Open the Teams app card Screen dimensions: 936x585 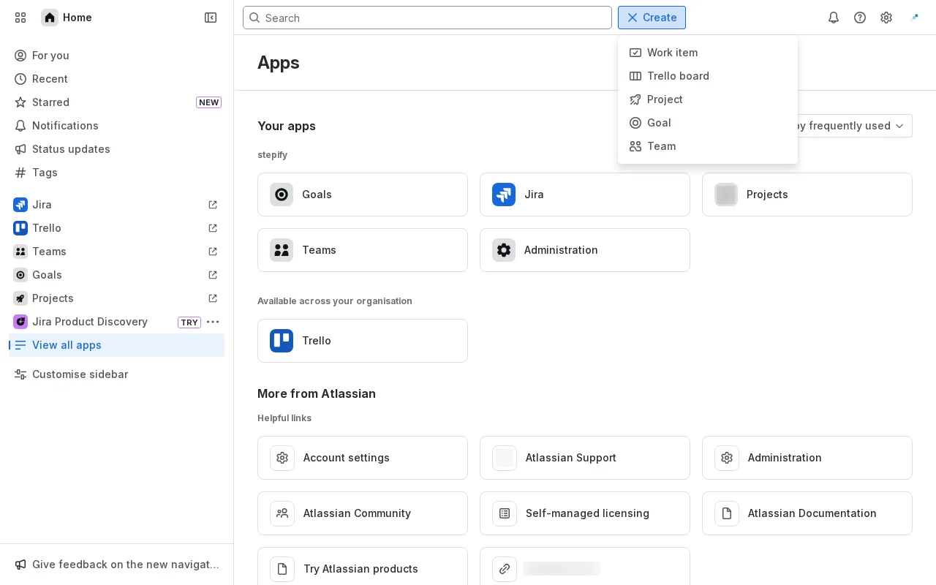click(363, 250)
